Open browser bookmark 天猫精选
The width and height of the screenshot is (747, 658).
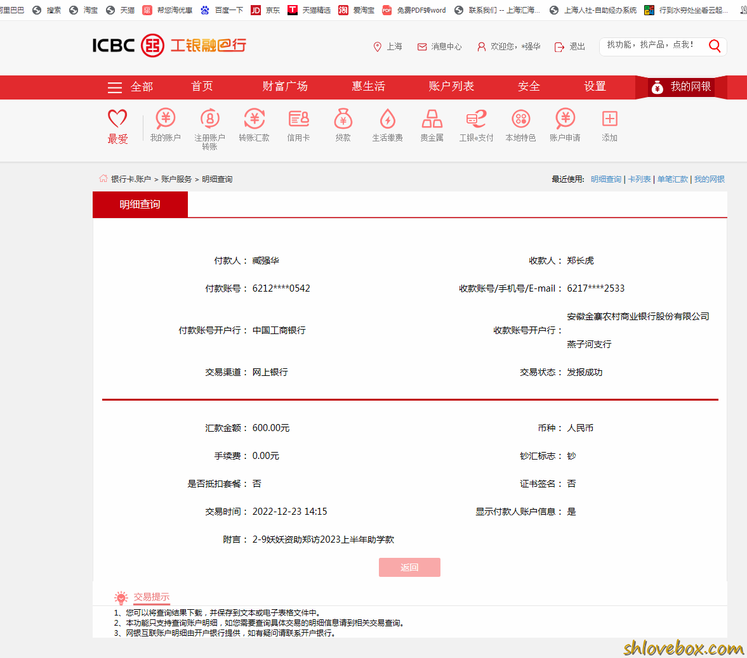[309, 10]
